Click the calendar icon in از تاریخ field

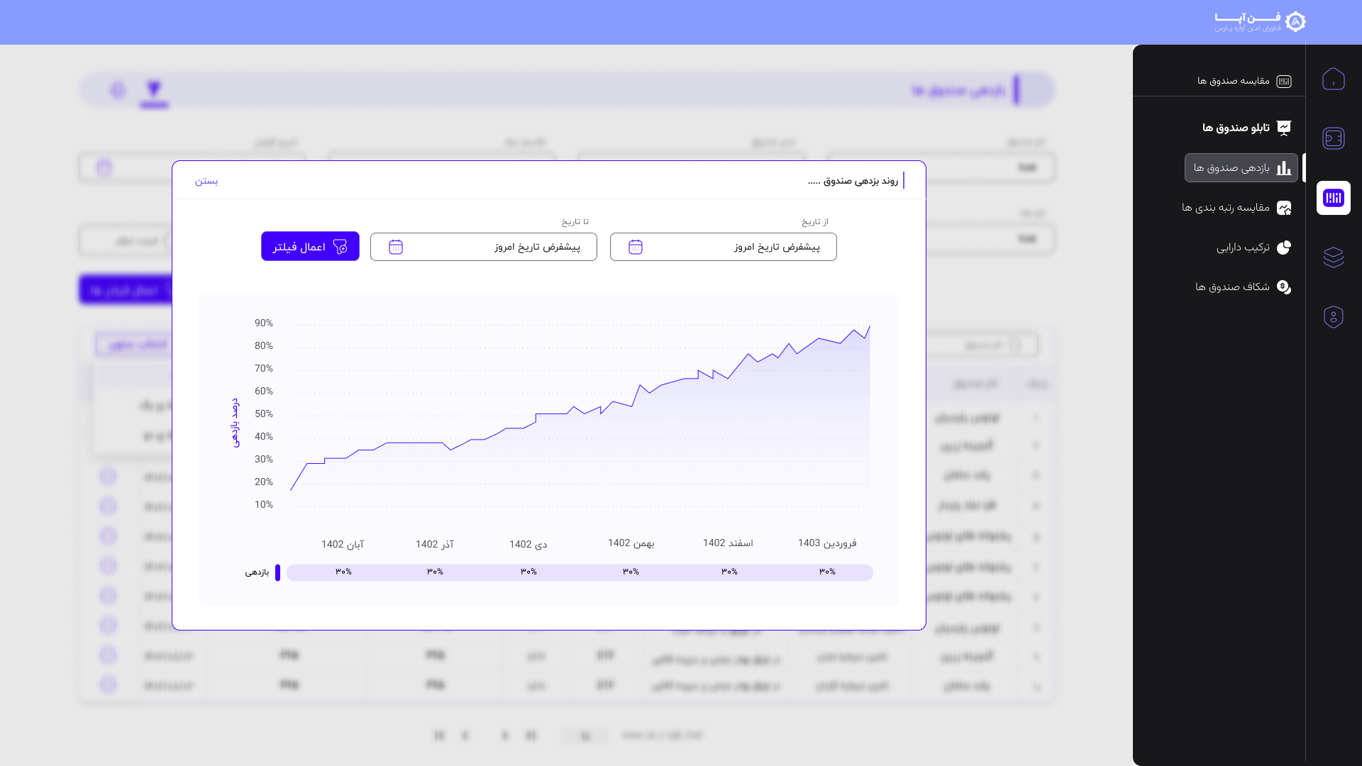point(636,247)
